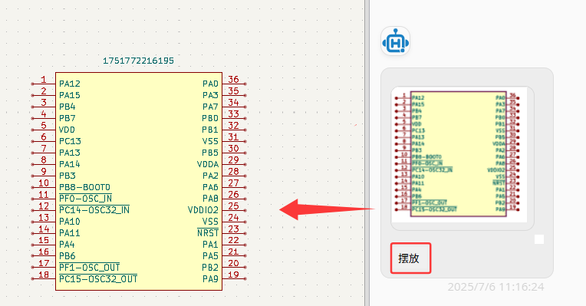Screen dimensions: 586x306
Task: Click the PC14-OSC32_IN pin label
Action: (94, 210)
